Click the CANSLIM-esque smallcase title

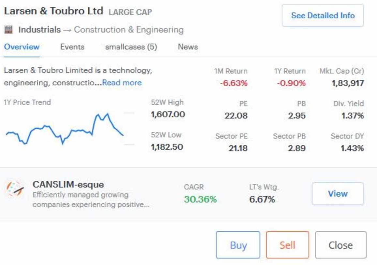(x=68, y=185)
